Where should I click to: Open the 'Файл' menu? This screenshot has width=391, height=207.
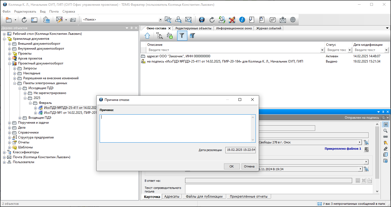7,12
